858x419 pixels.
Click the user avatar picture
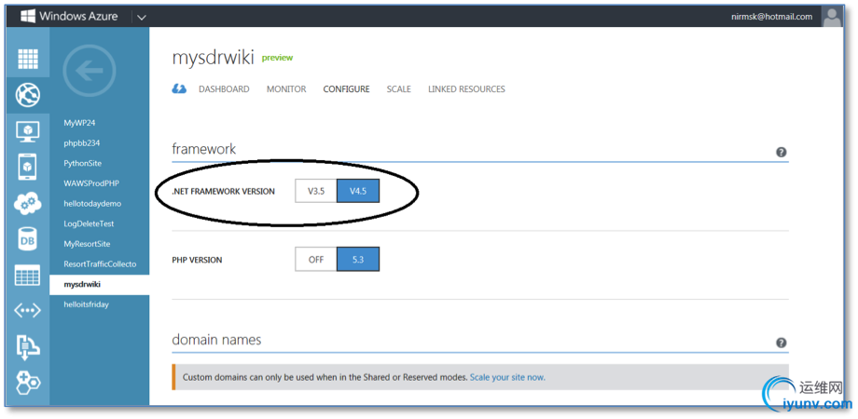832,17
